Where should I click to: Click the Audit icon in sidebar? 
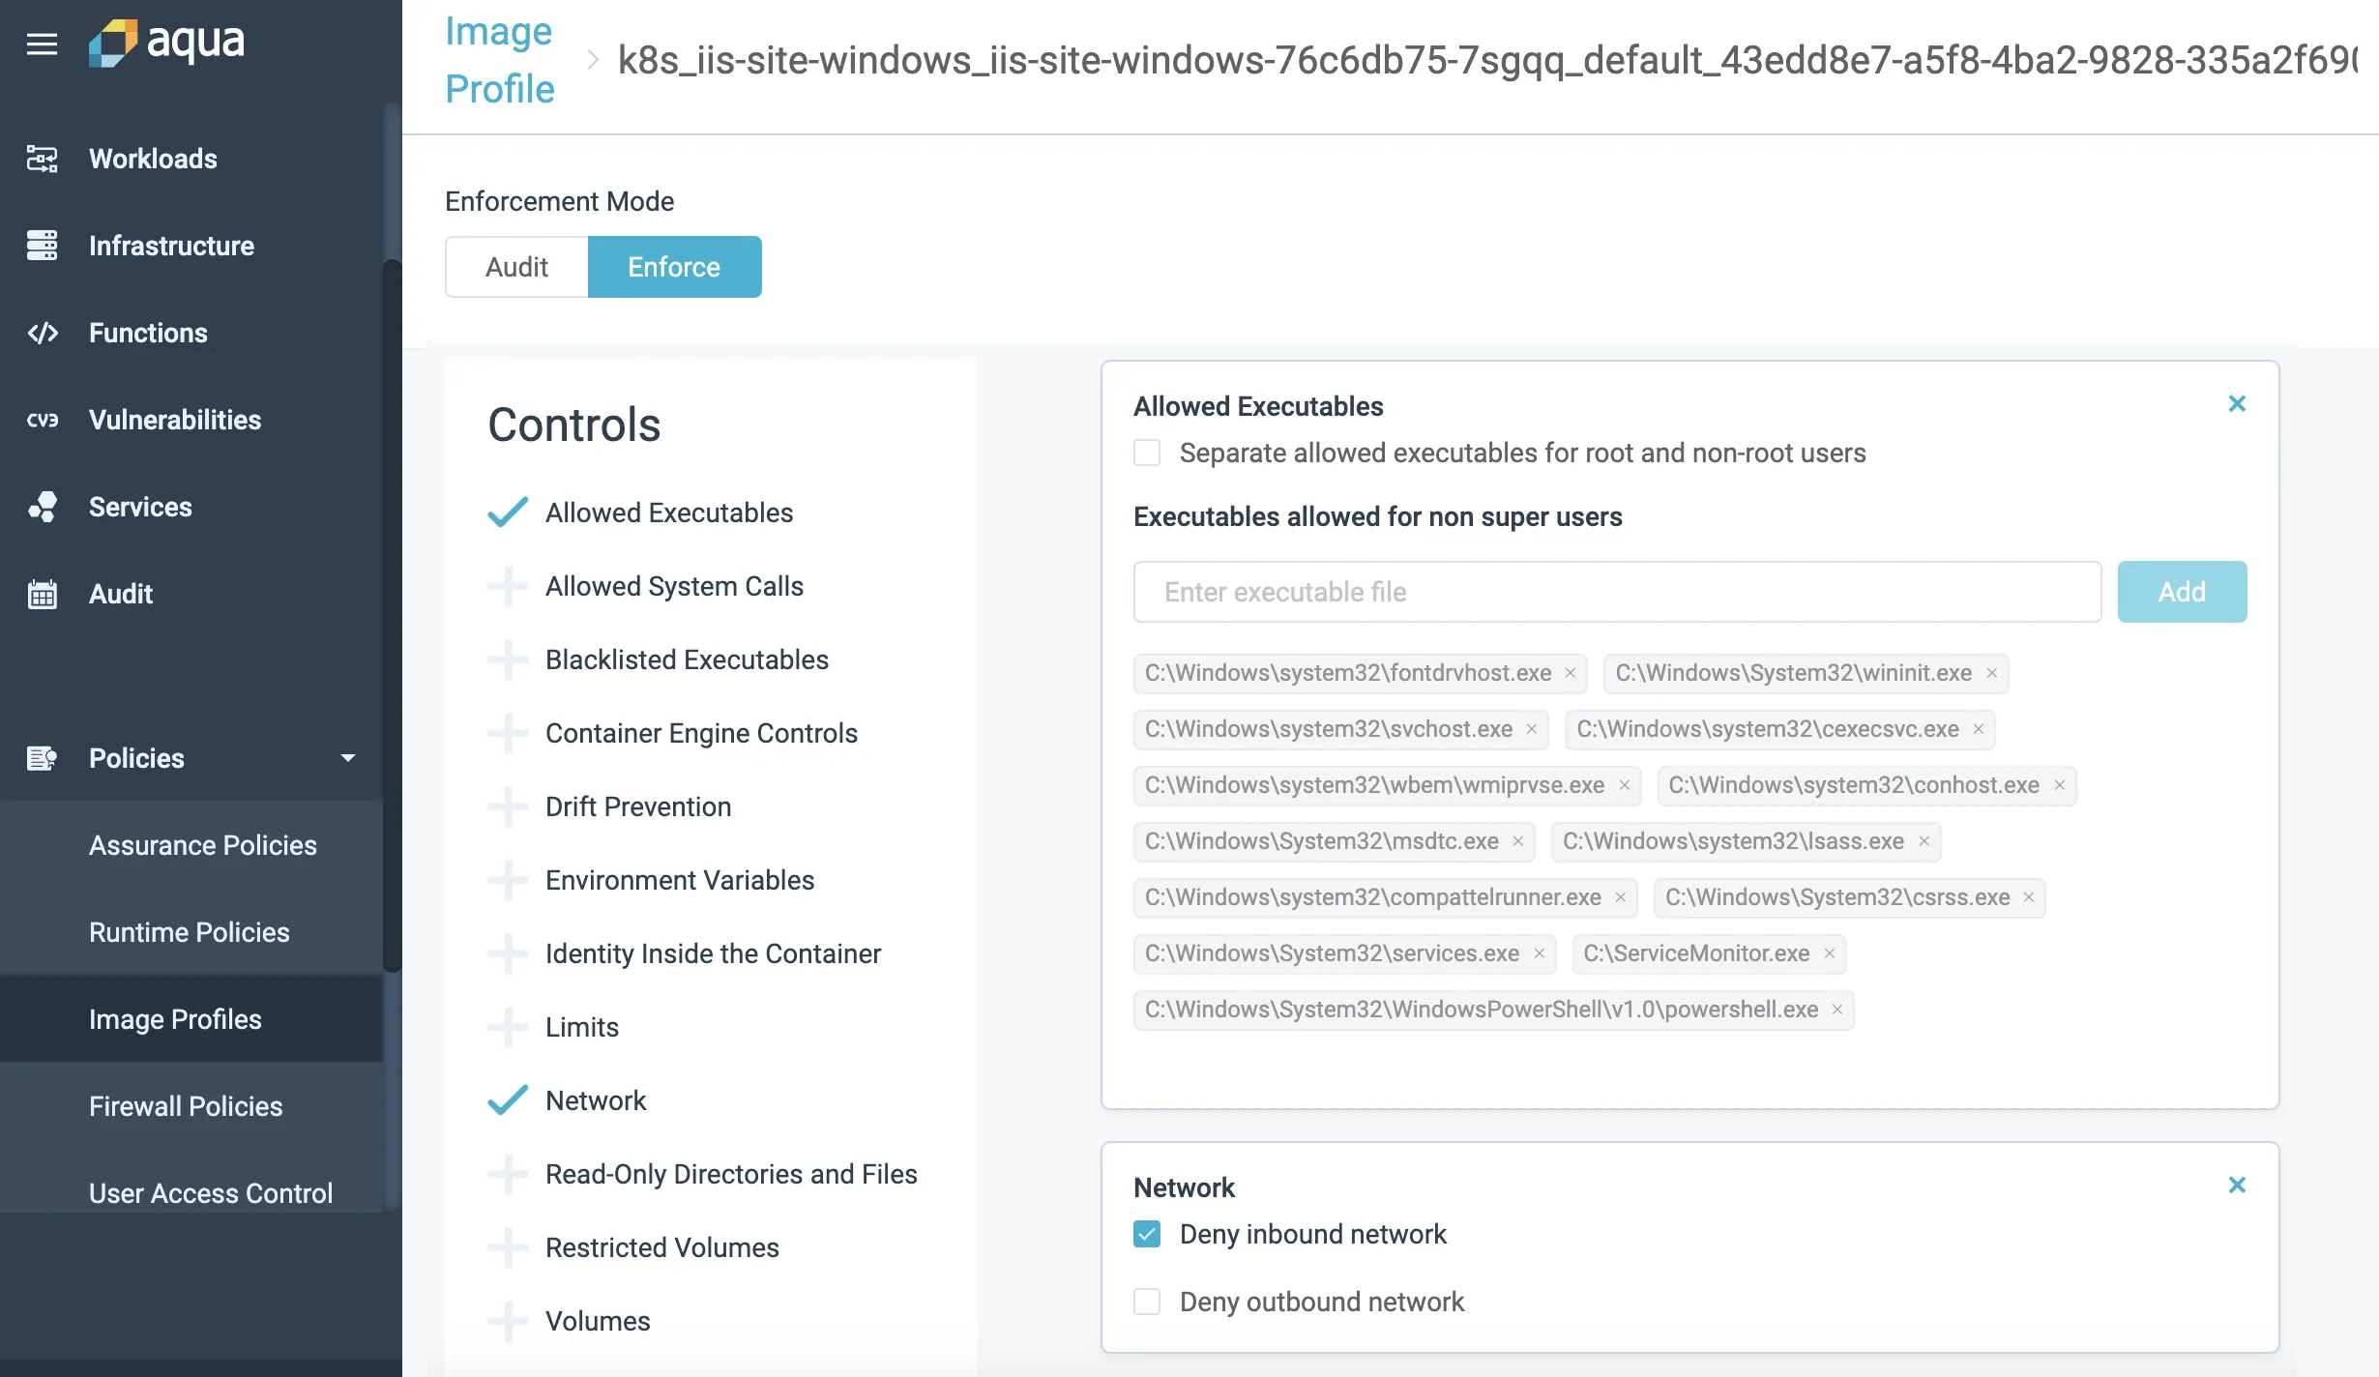point(43,592)
